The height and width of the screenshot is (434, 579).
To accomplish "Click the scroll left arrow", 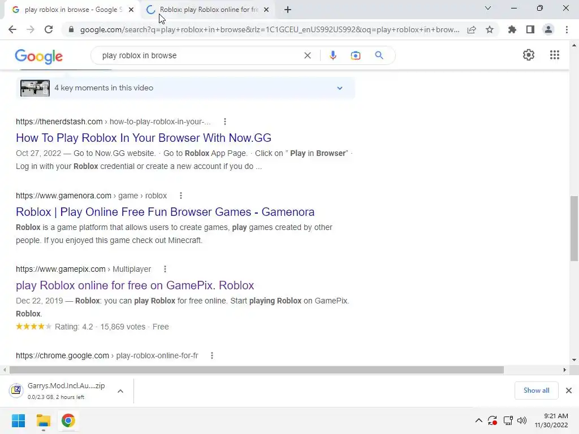I will [x=5, y=370].
